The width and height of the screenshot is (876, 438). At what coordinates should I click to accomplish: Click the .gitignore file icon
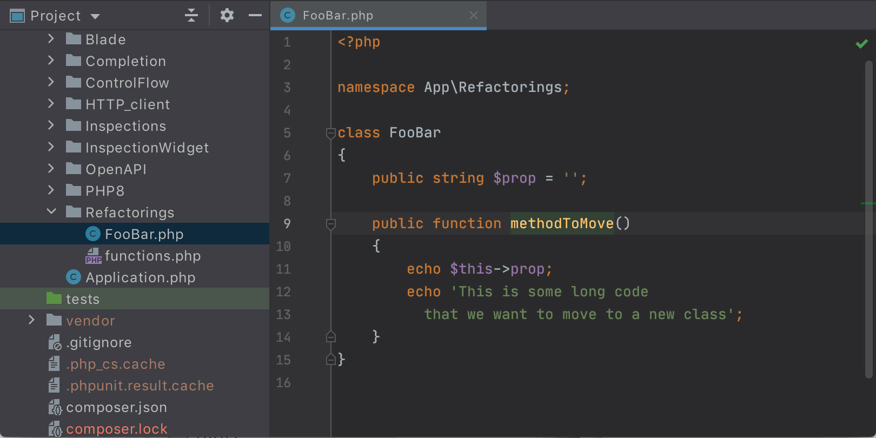pyautogui.click(x=55, y=342)
